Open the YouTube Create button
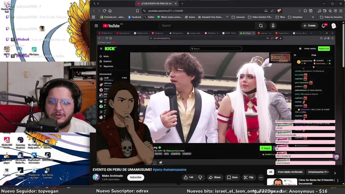This screenshot has width=345, height=194. 309,26
